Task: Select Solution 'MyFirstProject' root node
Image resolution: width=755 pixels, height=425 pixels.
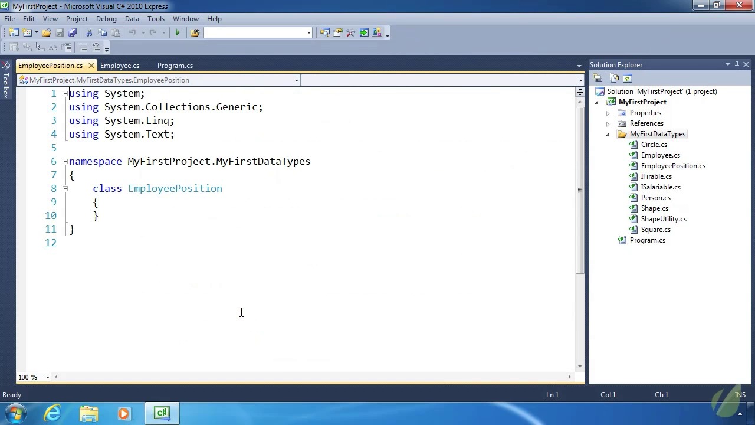Action: click(x=662, y=91)
